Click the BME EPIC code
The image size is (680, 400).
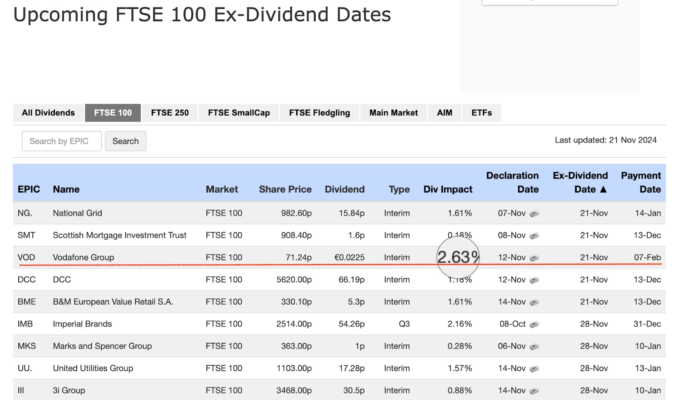click(27, 301)
